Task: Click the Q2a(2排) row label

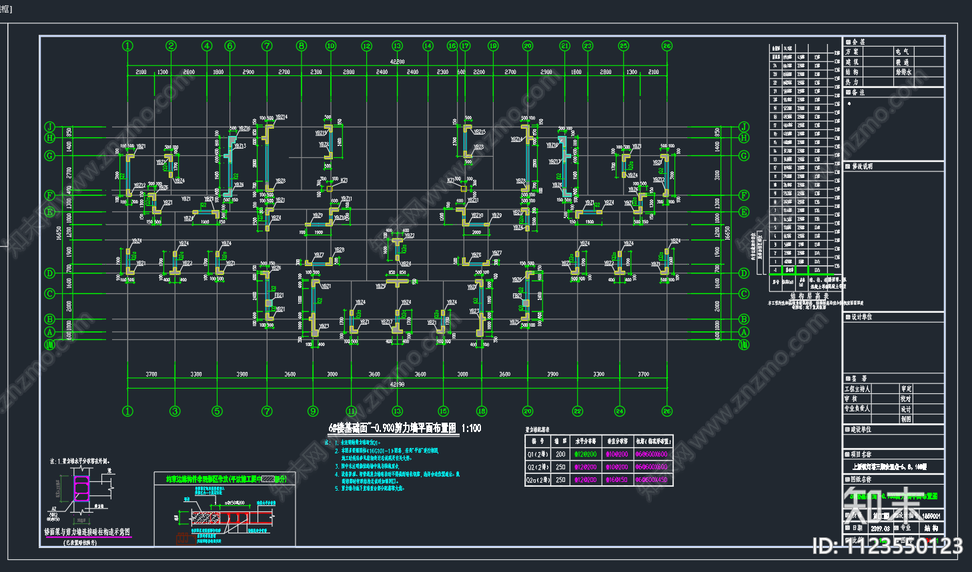Action: [539, 480]
